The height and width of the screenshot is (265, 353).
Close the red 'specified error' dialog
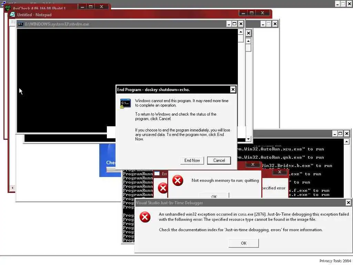[x=280, y=172]
